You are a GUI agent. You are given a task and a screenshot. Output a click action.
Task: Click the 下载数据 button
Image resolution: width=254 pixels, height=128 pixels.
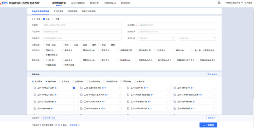click(208, 125)
